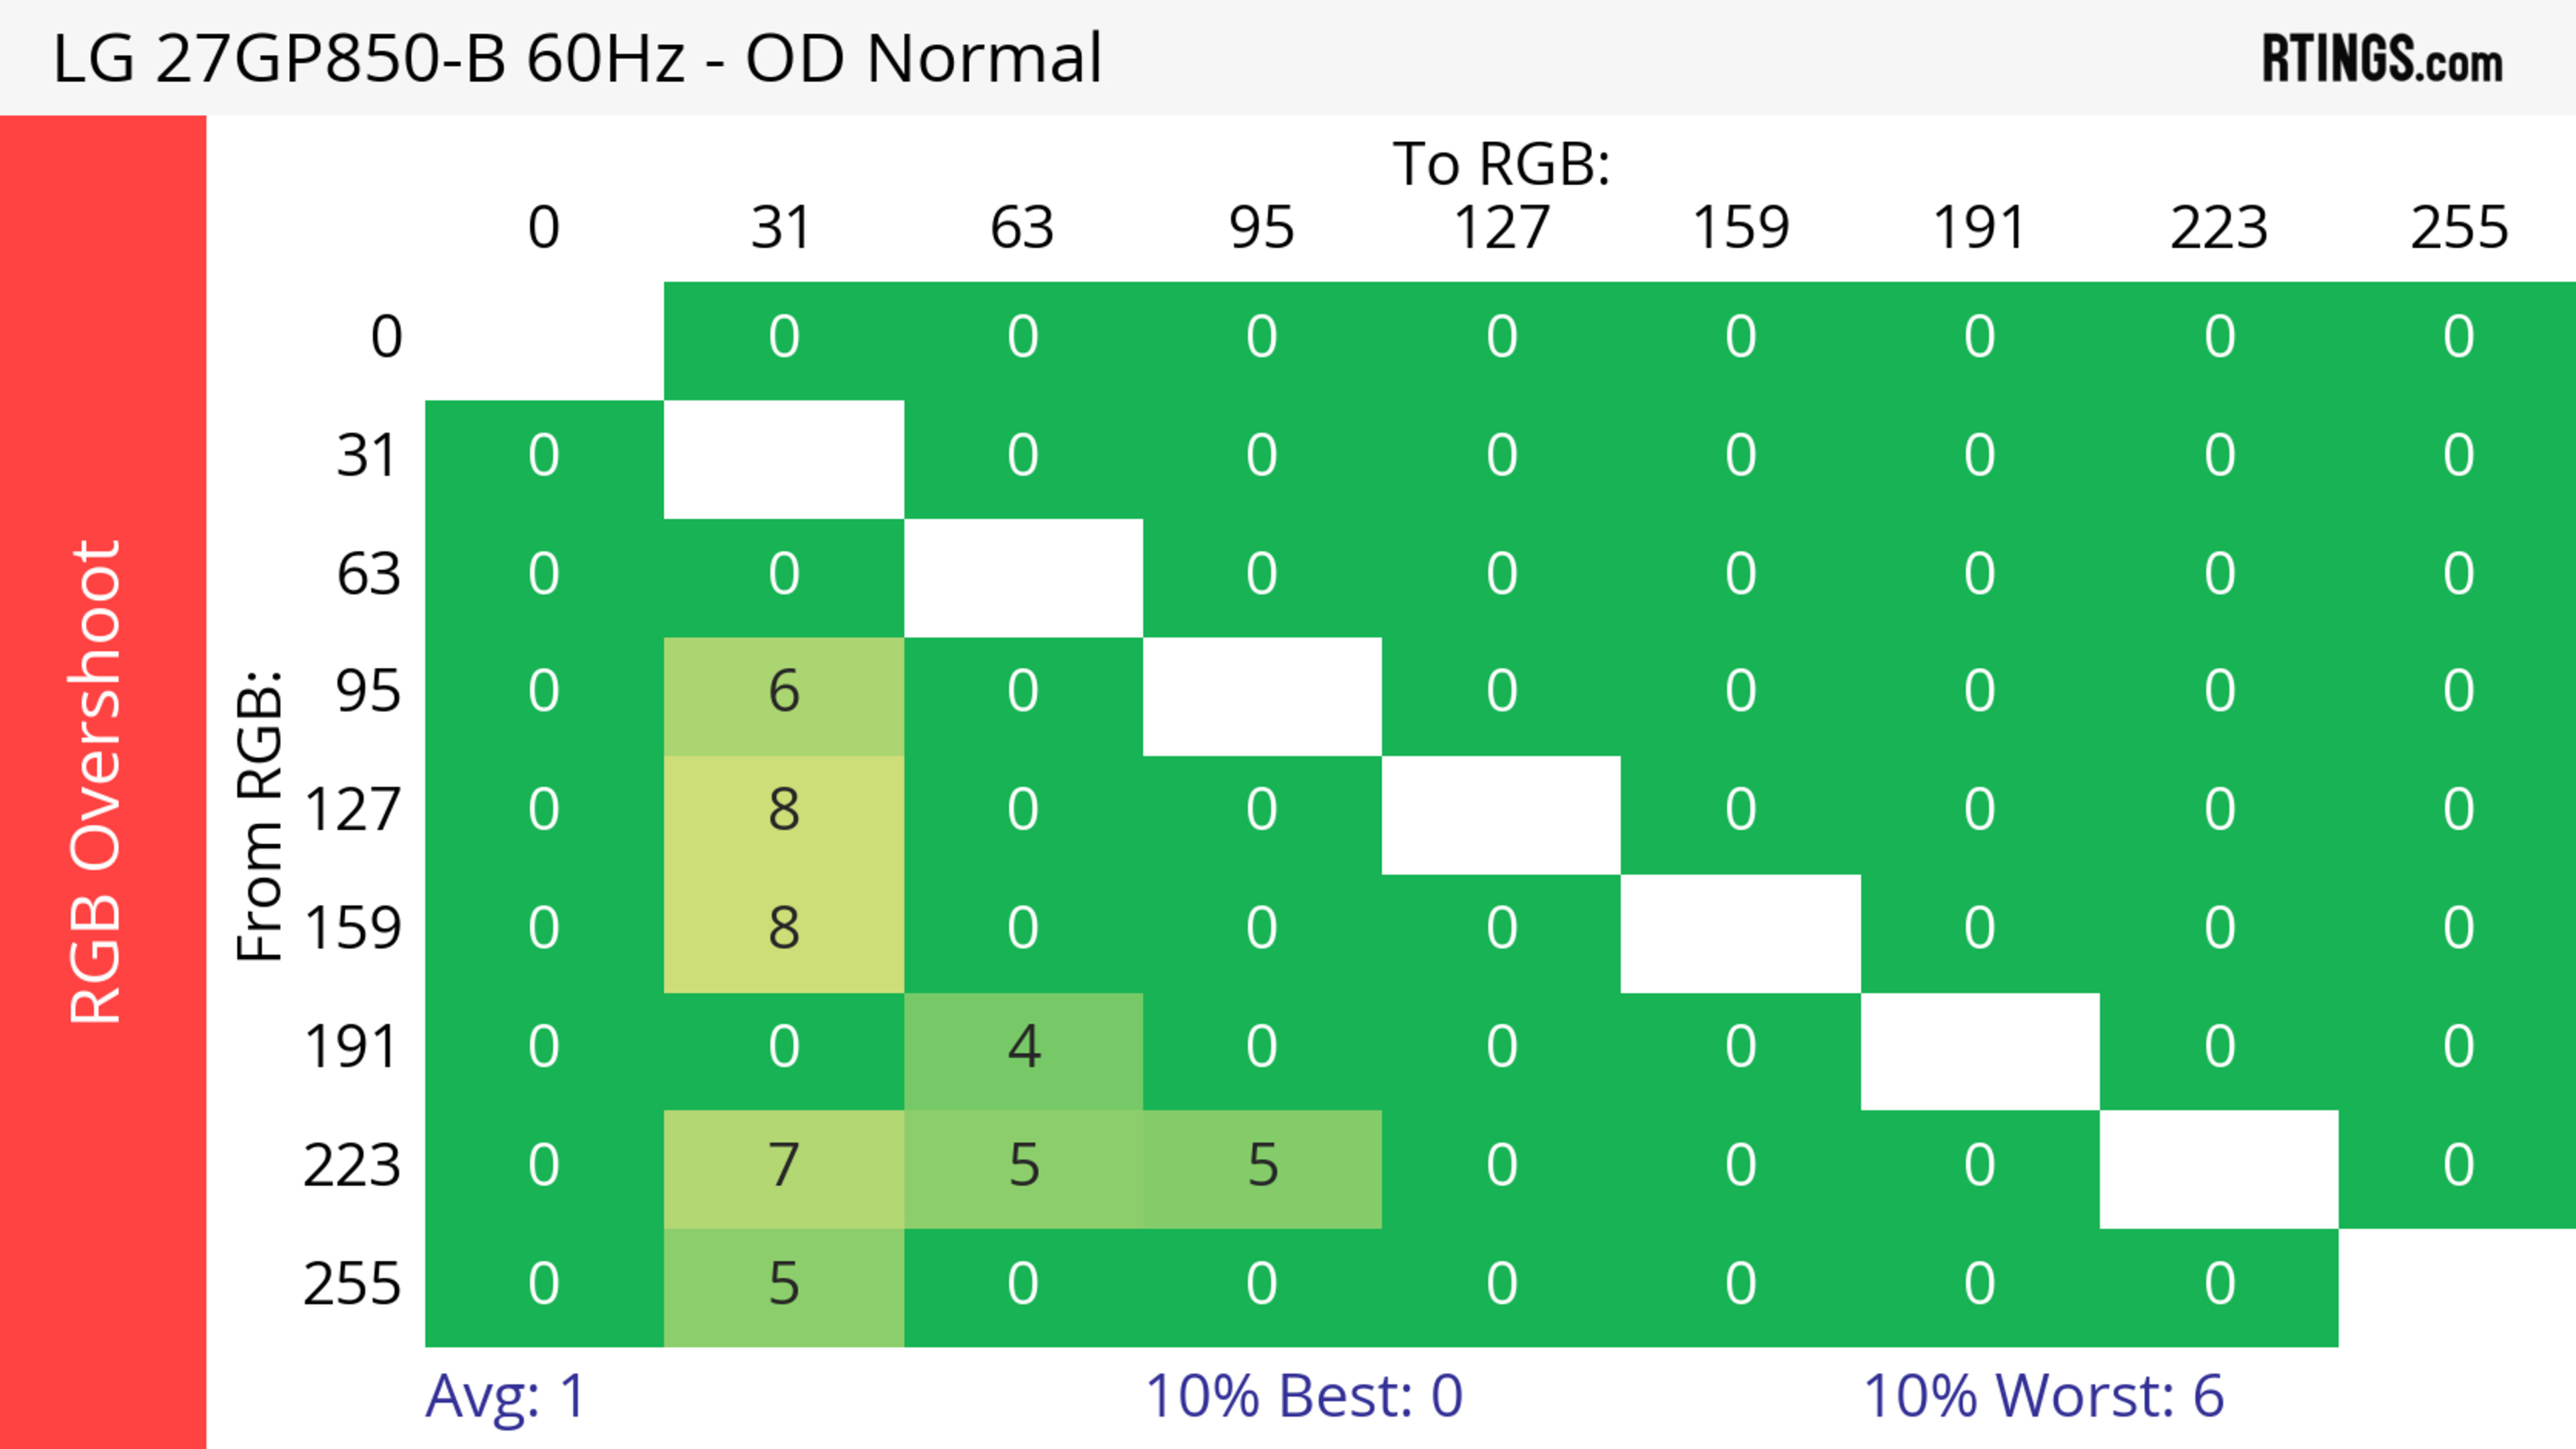Click the 10% Worst: 6 summary text
The height and width of the screenshot is (1449, 2576).
pyautogui.click(x=2043, y=1396)
